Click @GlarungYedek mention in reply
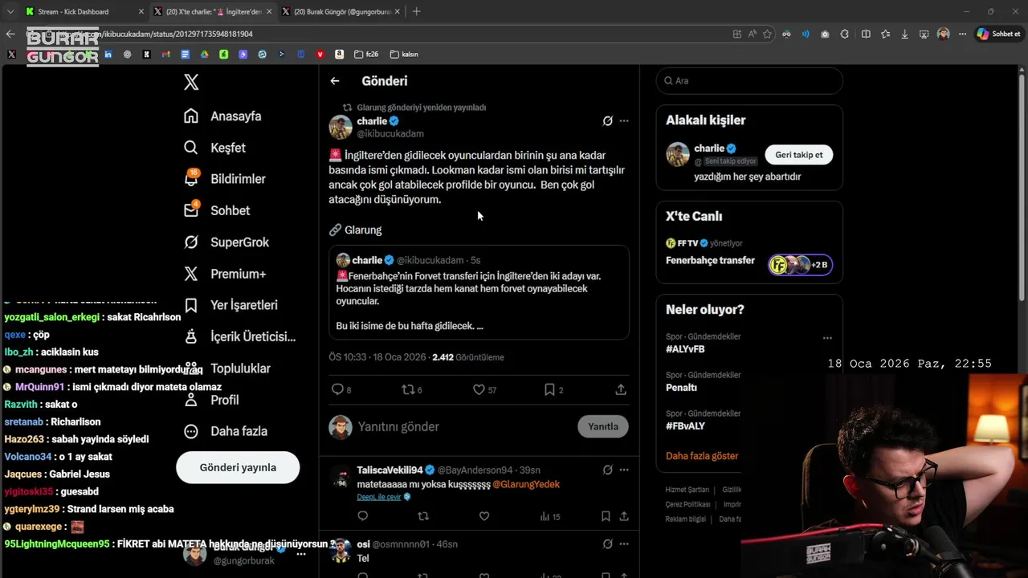This screenshot has width=1028, height=578. tap(526, 484)
